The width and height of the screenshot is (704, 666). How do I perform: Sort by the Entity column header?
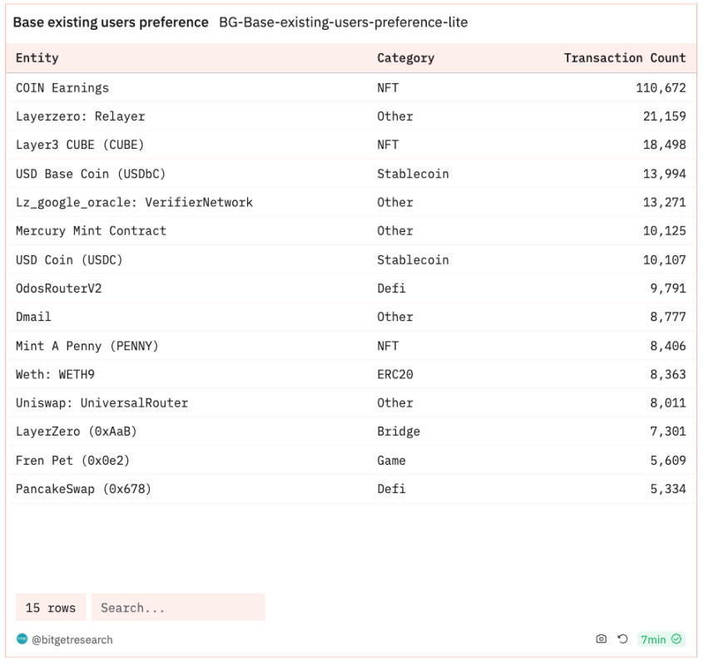pyautogui.click(x=37, y=58)
